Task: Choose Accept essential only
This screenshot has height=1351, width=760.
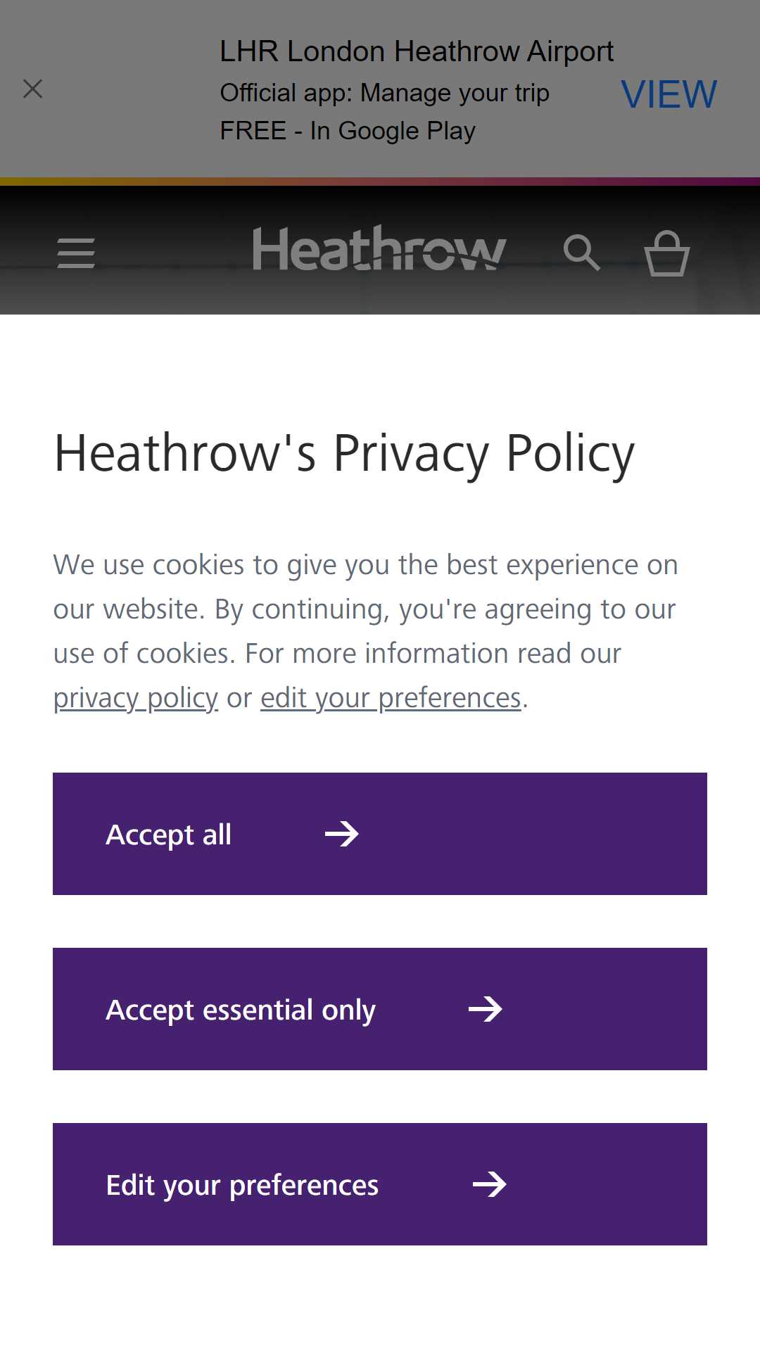Action: click(380, 1009)
